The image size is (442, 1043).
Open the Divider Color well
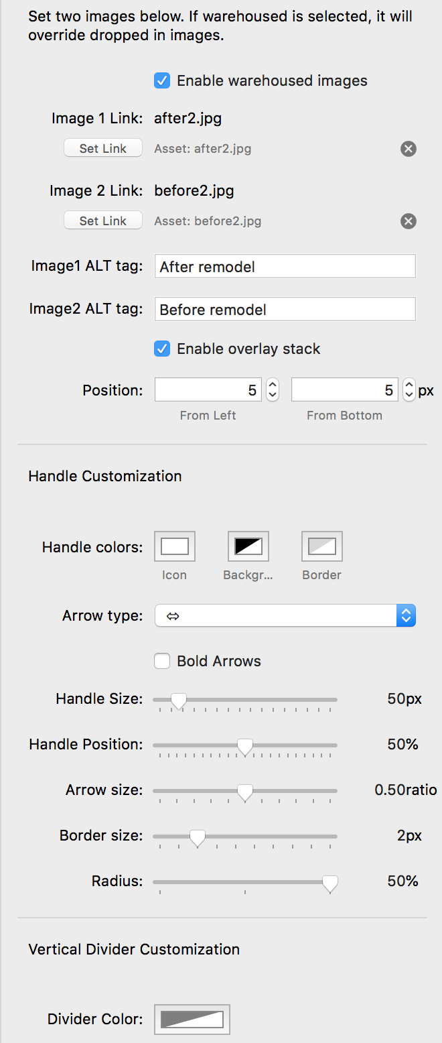click(x=192, y=1020)
